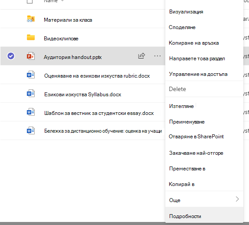The height and width of the screenshot is (225, 249).
Task: Uncheck the selection circle for Аудитория handout.pptx
Action: pos(11,56)
